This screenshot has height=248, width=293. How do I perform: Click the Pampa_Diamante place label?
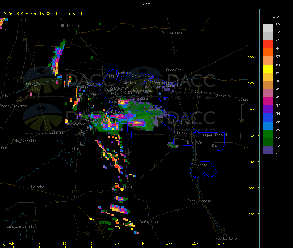tap(14, 106)
